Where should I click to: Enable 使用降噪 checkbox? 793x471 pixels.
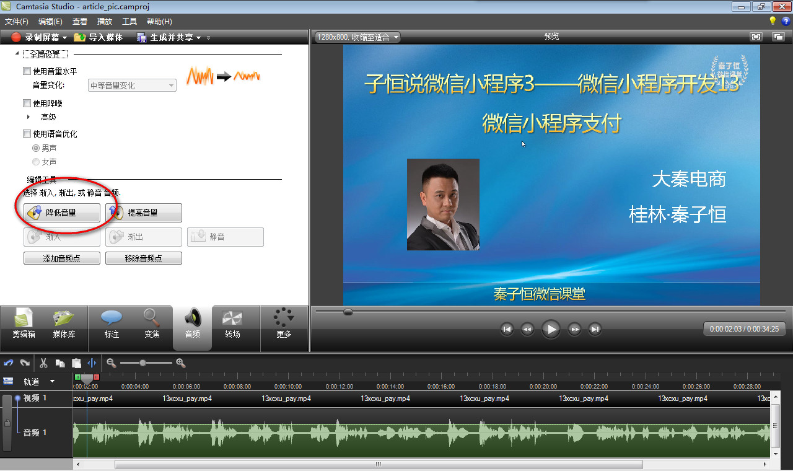(x=27, y=103)
